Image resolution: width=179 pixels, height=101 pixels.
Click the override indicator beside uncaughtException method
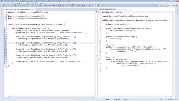99,47
